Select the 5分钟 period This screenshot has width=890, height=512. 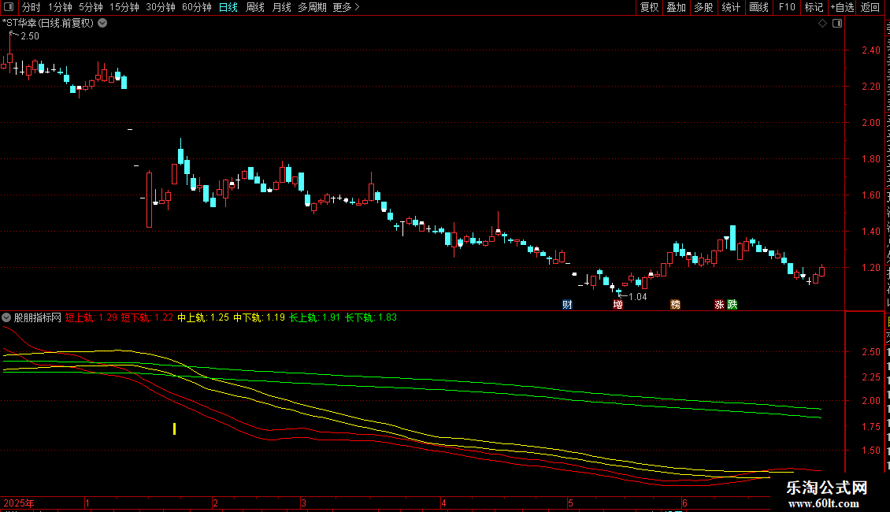click(91, 7)
